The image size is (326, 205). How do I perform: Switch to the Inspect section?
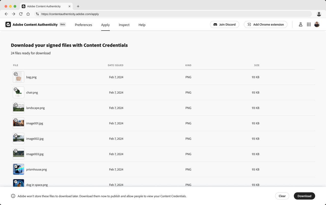124,25
